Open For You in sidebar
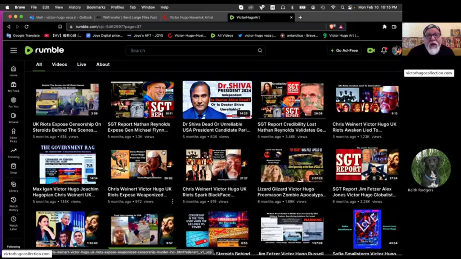The width and height of the screenshot is (461, 259). 13,103
